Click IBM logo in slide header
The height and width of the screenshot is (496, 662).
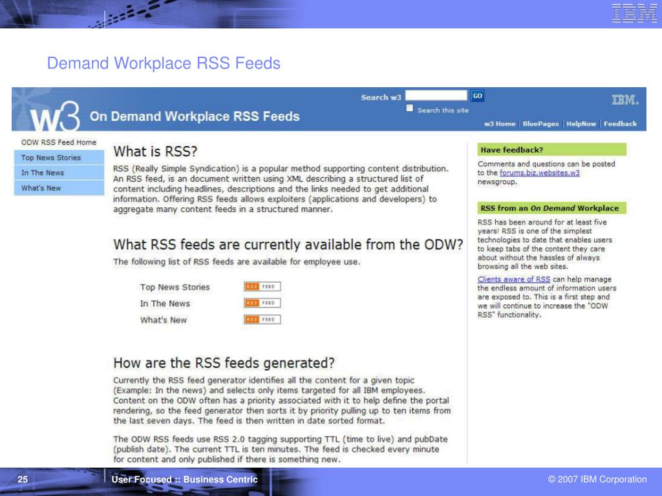coord(634,13)
